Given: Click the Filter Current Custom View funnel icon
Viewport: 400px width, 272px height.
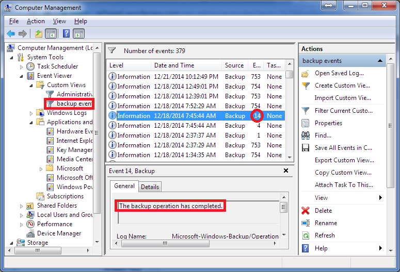Looking at the screenshot, I should click(x=306, y=111).
